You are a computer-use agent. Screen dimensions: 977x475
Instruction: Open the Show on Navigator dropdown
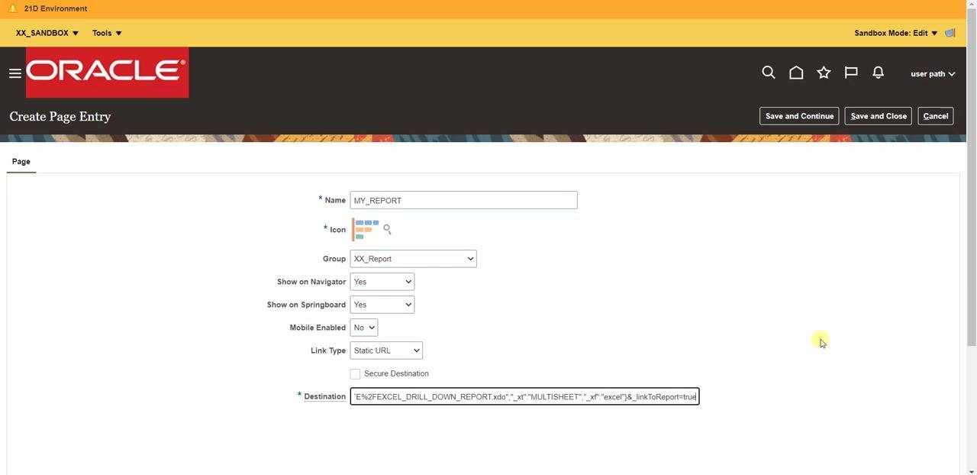(382, 282)
